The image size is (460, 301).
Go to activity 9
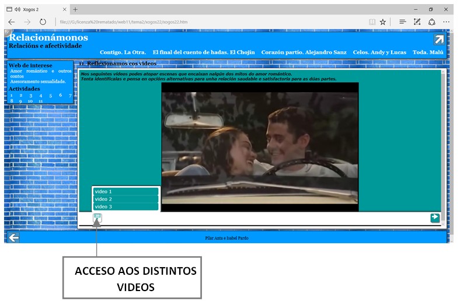(x=20, y=101)
